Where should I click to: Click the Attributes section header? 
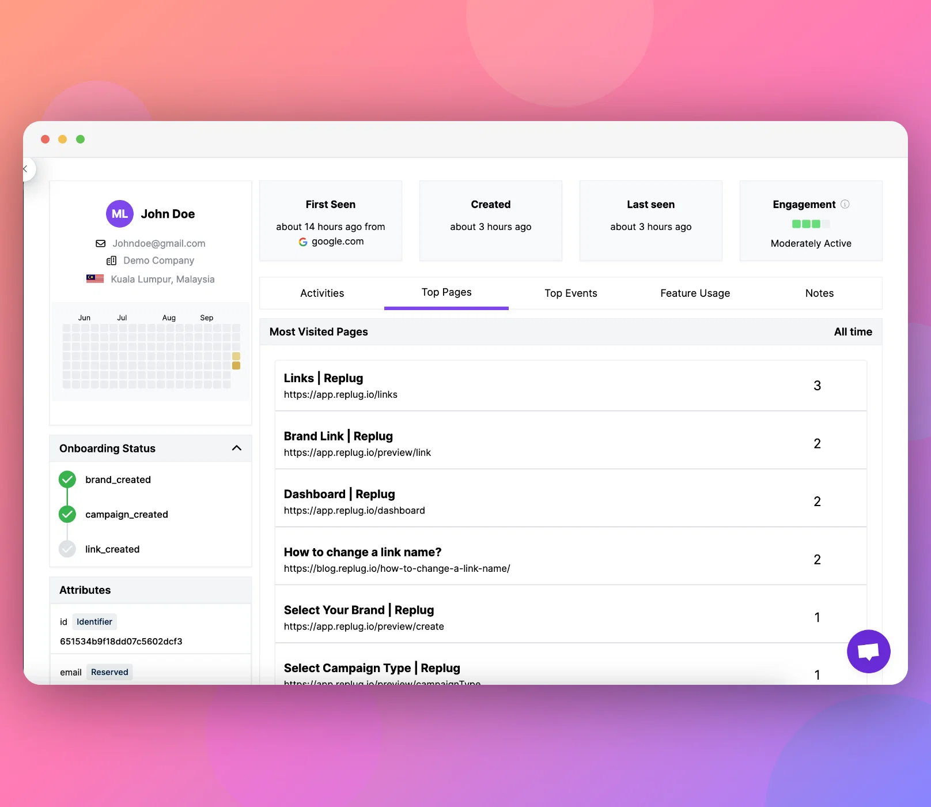[x=151, y=590]
